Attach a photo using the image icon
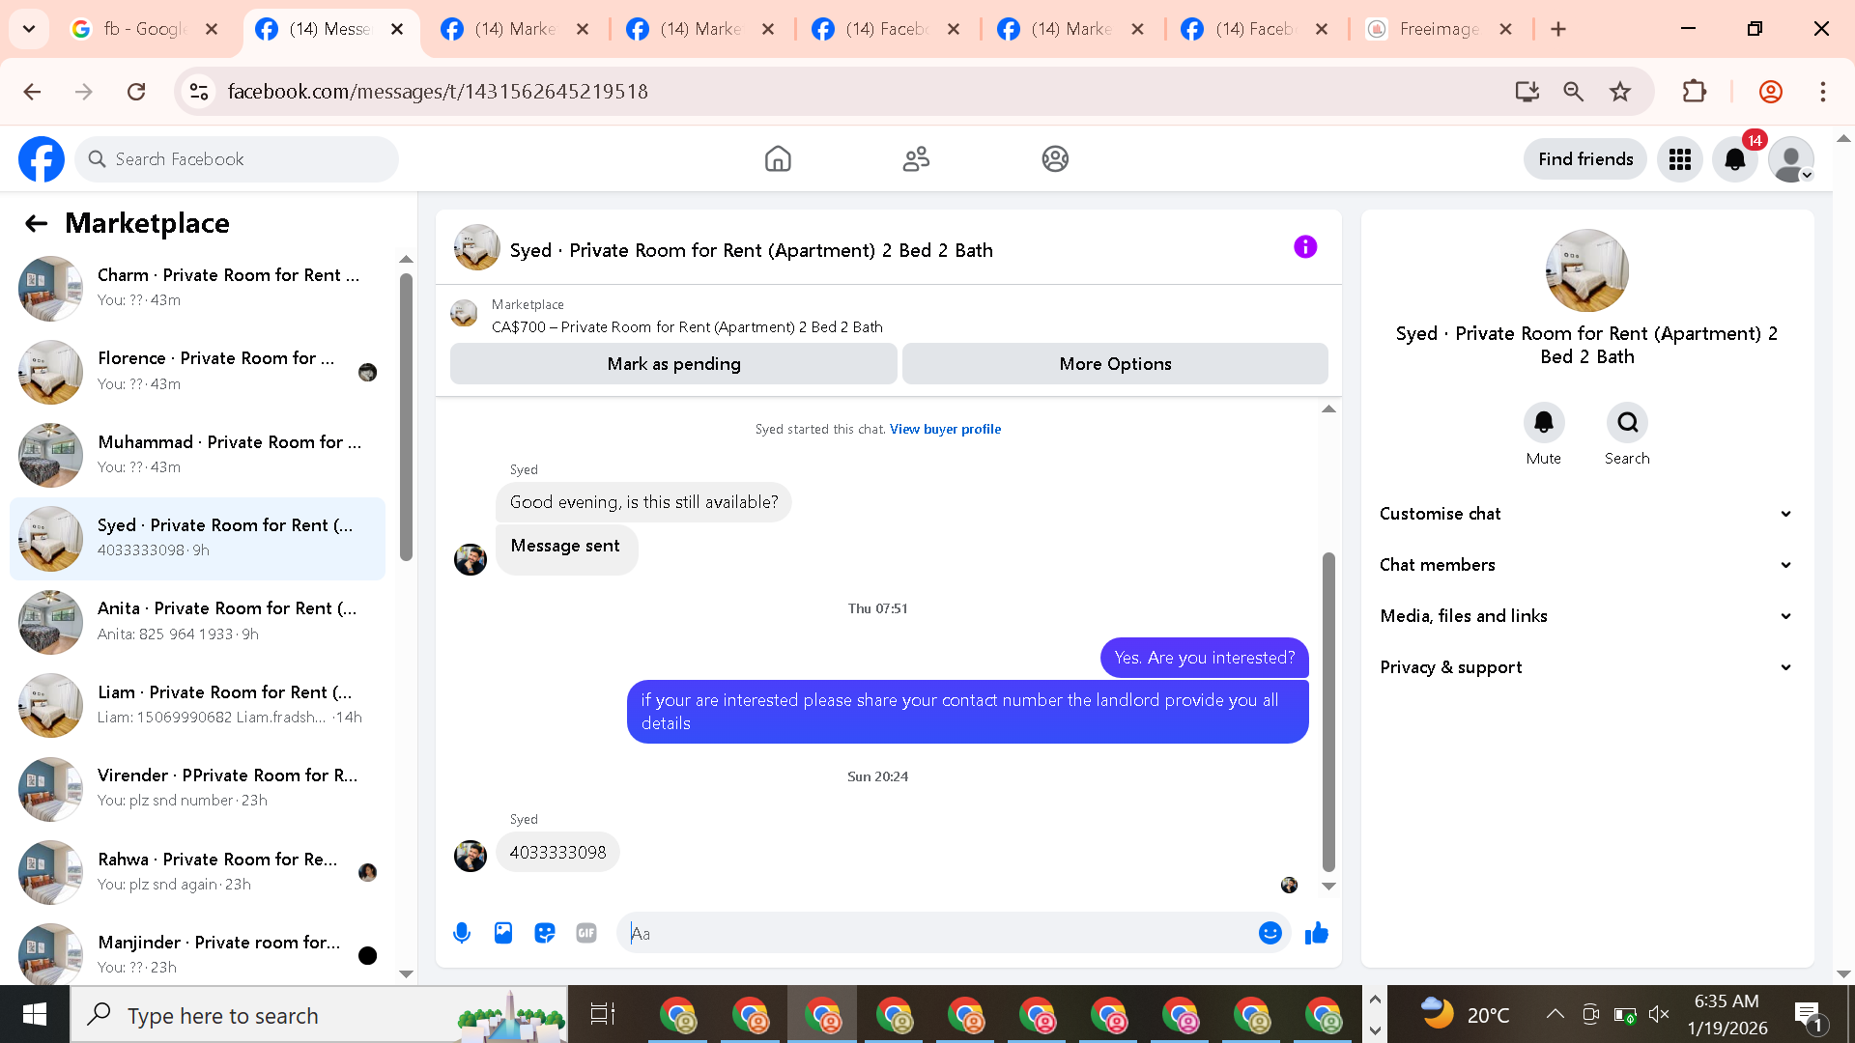The height and width of the screenshot is (1043, 1855). pyautogui.click(x=503, y=933)
